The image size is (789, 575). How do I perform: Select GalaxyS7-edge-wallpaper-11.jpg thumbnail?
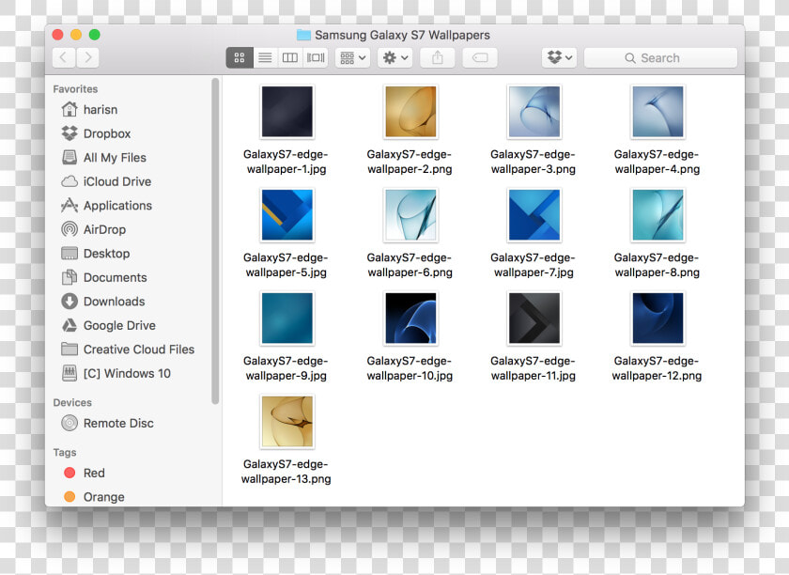534,319
